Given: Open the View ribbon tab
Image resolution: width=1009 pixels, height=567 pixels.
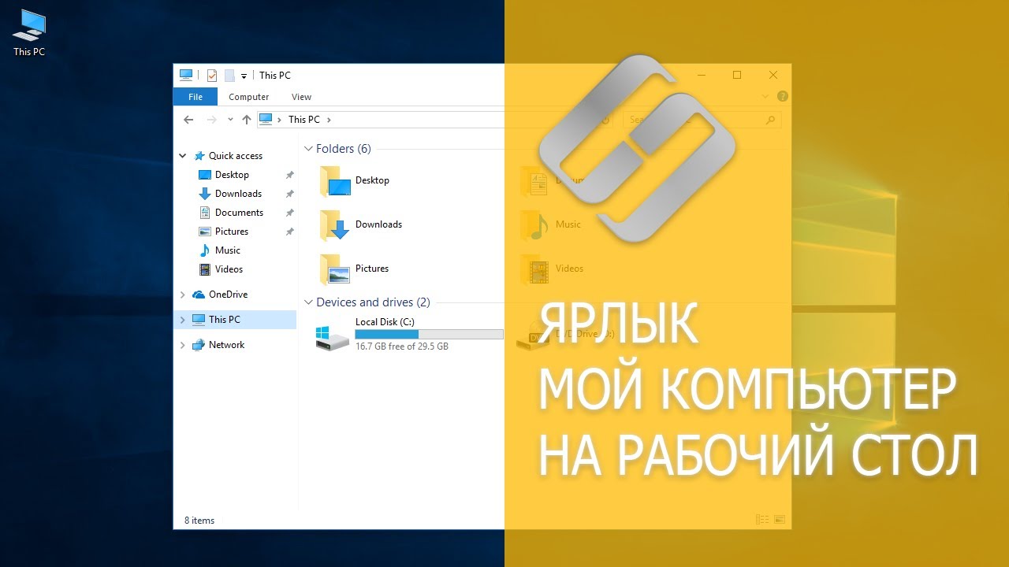Looking at the screenshot, I should pyautogui.click(x=301, y=97).
